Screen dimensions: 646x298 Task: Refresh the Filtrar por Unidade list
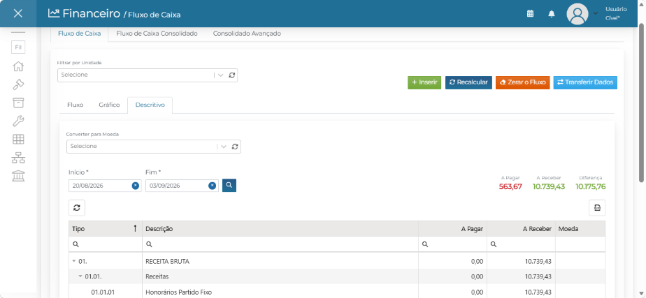pos(232,75)
